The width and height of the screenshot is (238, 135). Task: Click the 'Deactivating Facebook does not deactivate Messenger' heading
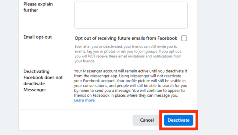43,80
